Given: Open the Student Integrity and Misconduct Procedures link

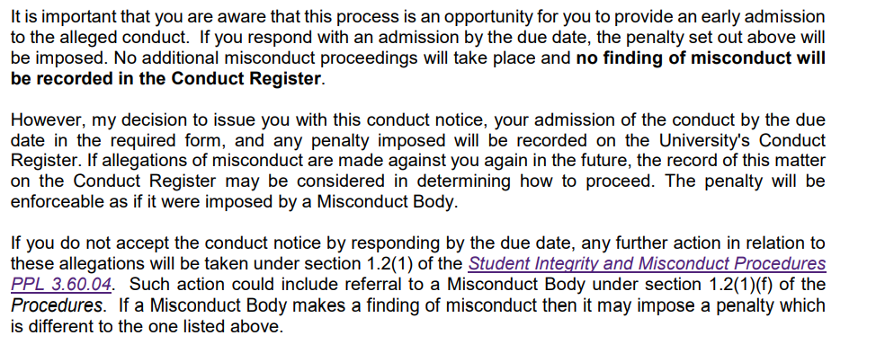Looking at the screenshot, I should 647,264.
